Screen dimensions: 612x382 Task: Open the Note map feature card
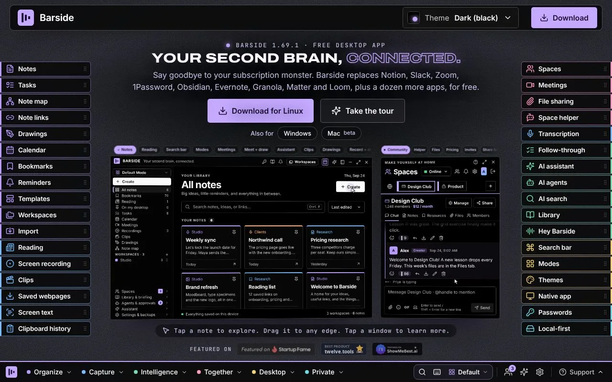click(45, 101)
